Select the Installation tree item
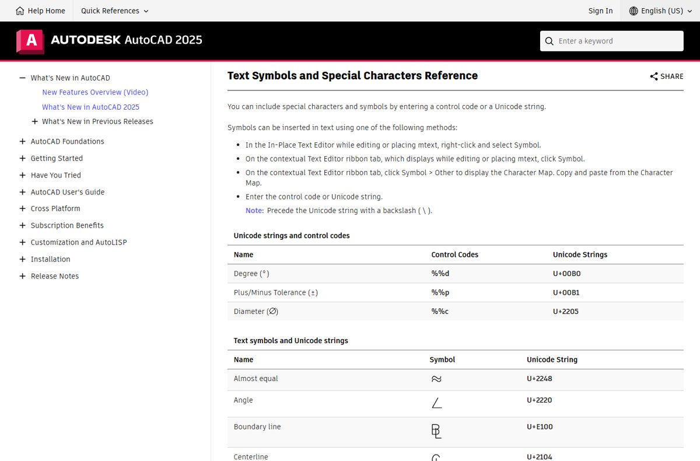 click(x=50, y=259)
